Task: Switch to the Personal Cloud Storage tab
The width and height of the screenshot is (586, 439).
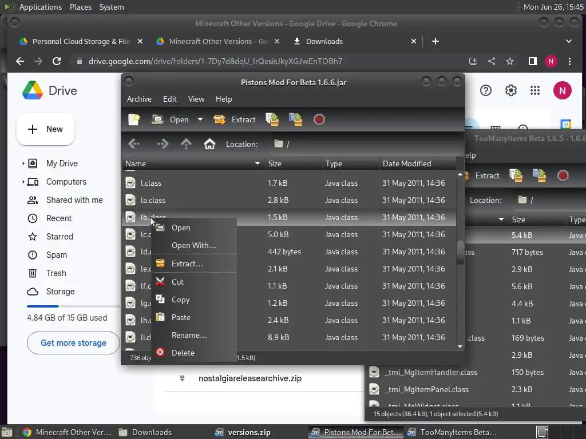Action: [81, 41]
